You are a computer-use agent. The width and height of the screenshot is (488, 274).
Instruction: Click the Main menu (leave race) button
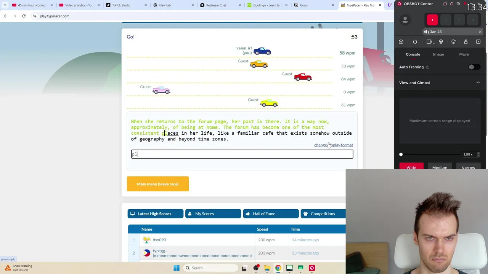[x=157, y=184]
